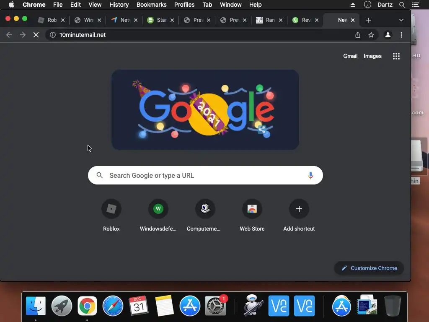
Task: Share this page from the address bar
Action: pos(358,35)
